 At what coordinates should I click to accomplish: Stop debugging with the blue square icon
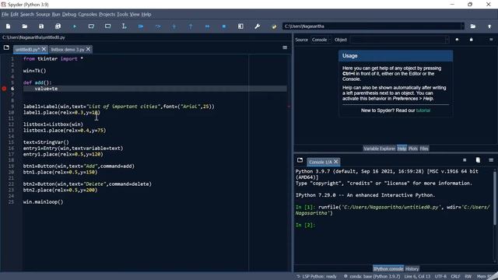point(224,26)
